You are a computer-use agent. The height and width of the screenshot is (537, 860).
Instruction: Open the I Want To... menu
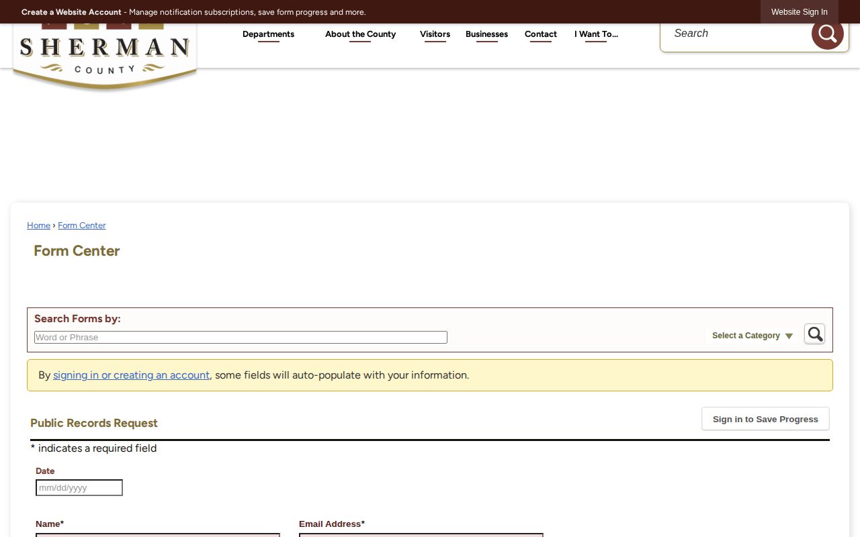596,34
